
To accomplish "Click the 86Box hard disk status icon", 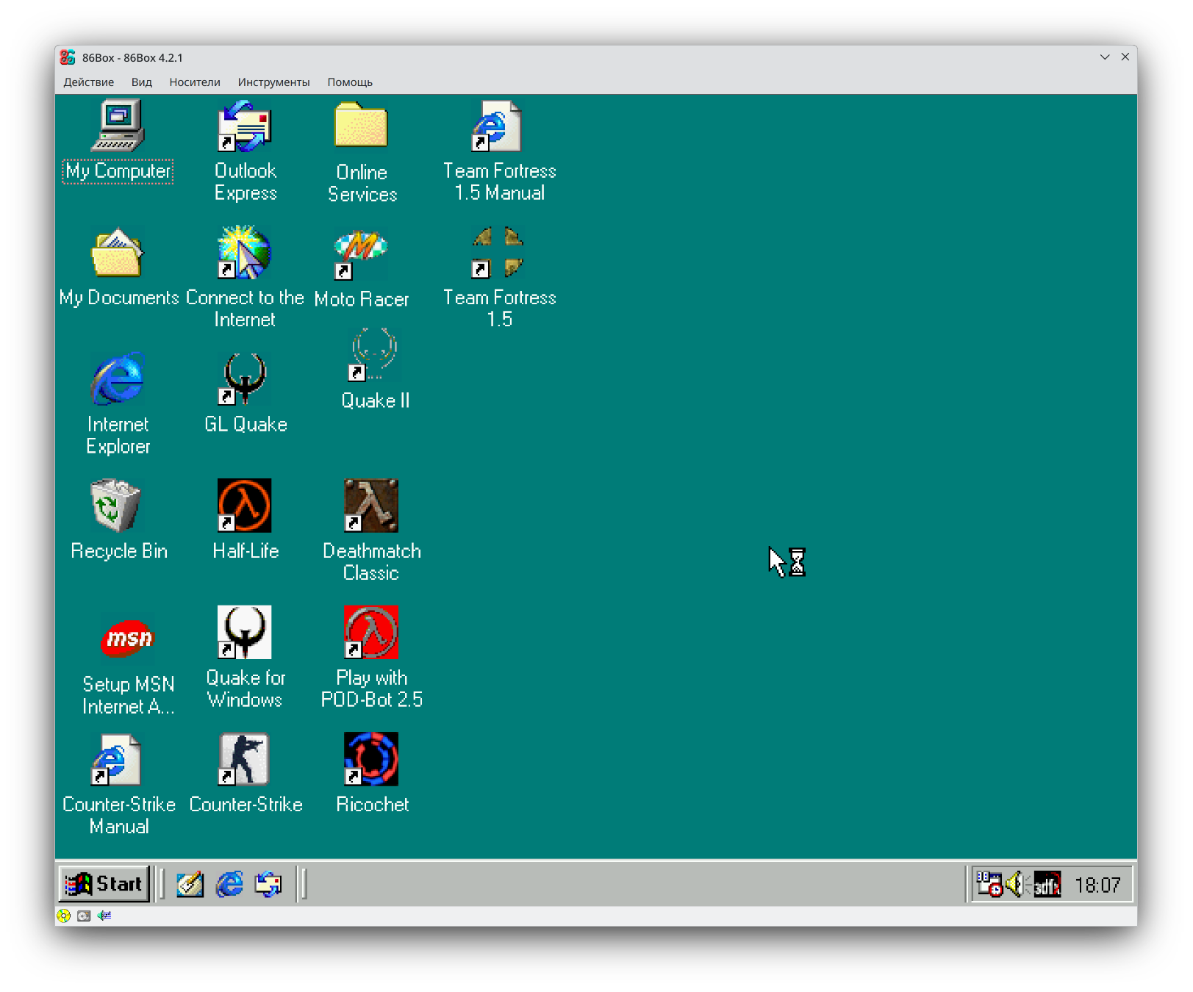I will click(84, 916).
